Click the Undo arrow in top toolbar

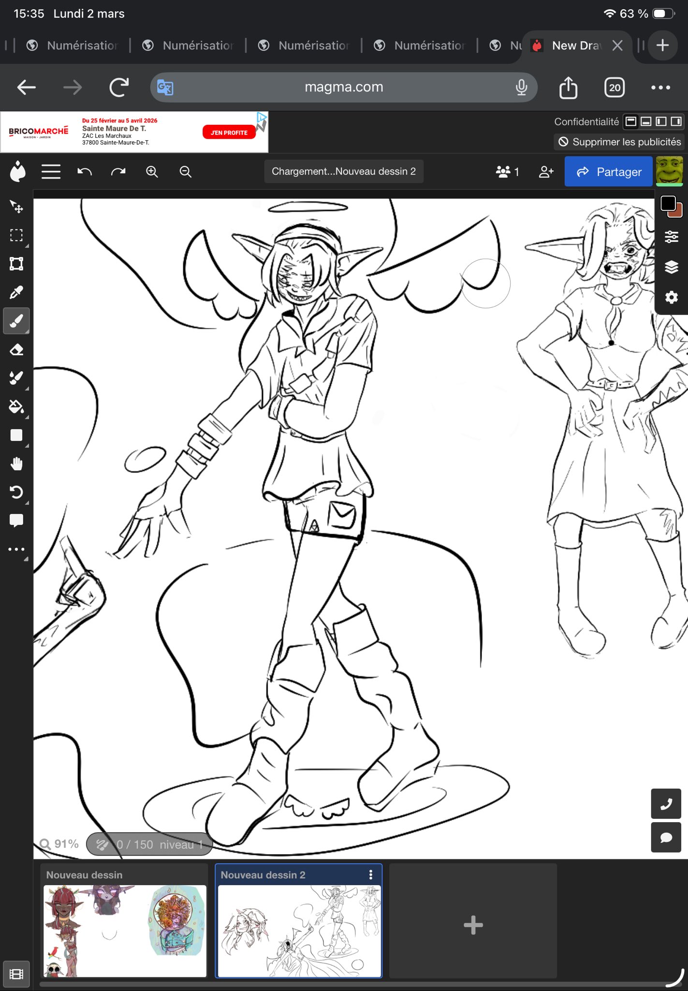pos(85,172)
